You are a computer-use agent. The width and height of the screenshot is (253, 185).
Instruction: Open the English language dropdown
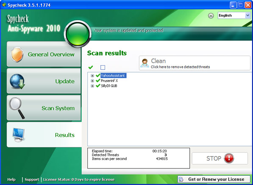tap(234, 16)
